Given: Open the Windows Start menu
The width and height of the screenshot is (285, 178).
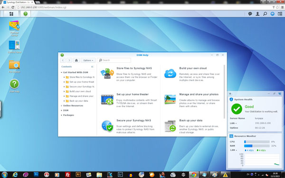Looking at the screenshot, I should click(5, 175).
